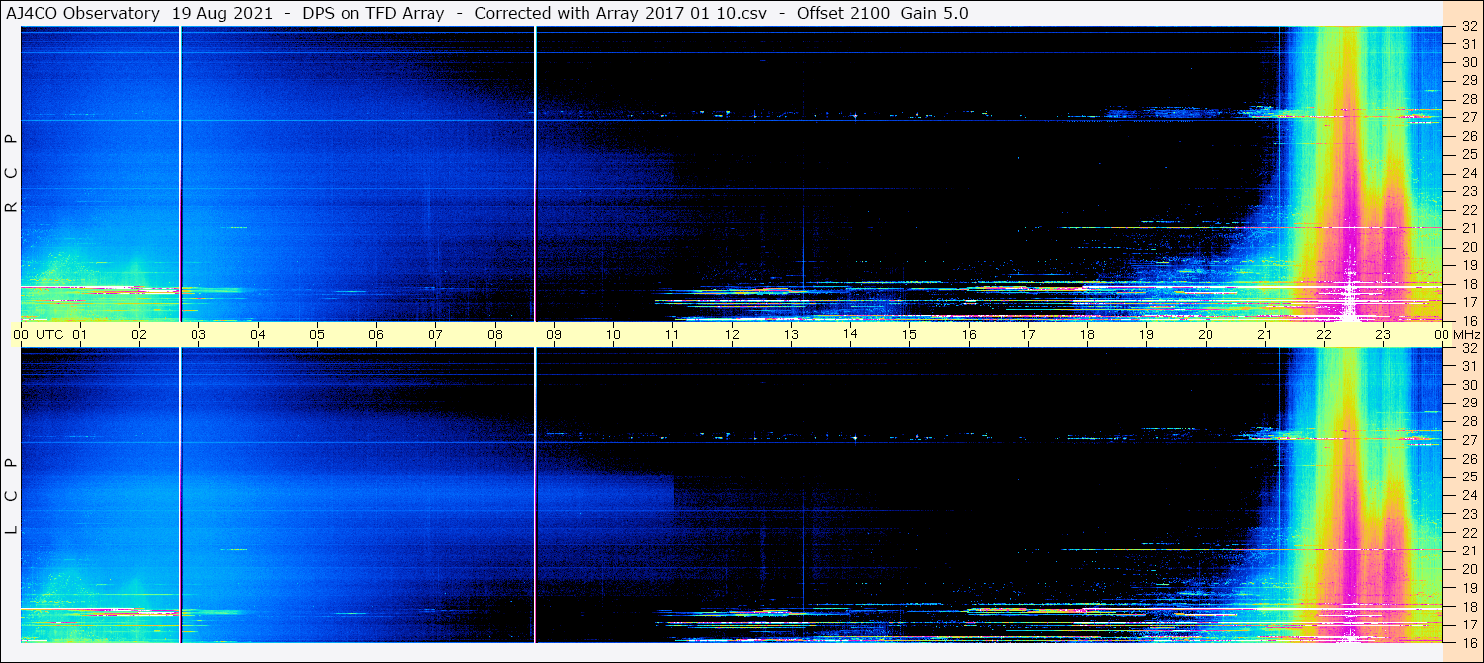
Task: Click the 28 MHz label of the RCP panel
Action: click(x=1468, y=100)
